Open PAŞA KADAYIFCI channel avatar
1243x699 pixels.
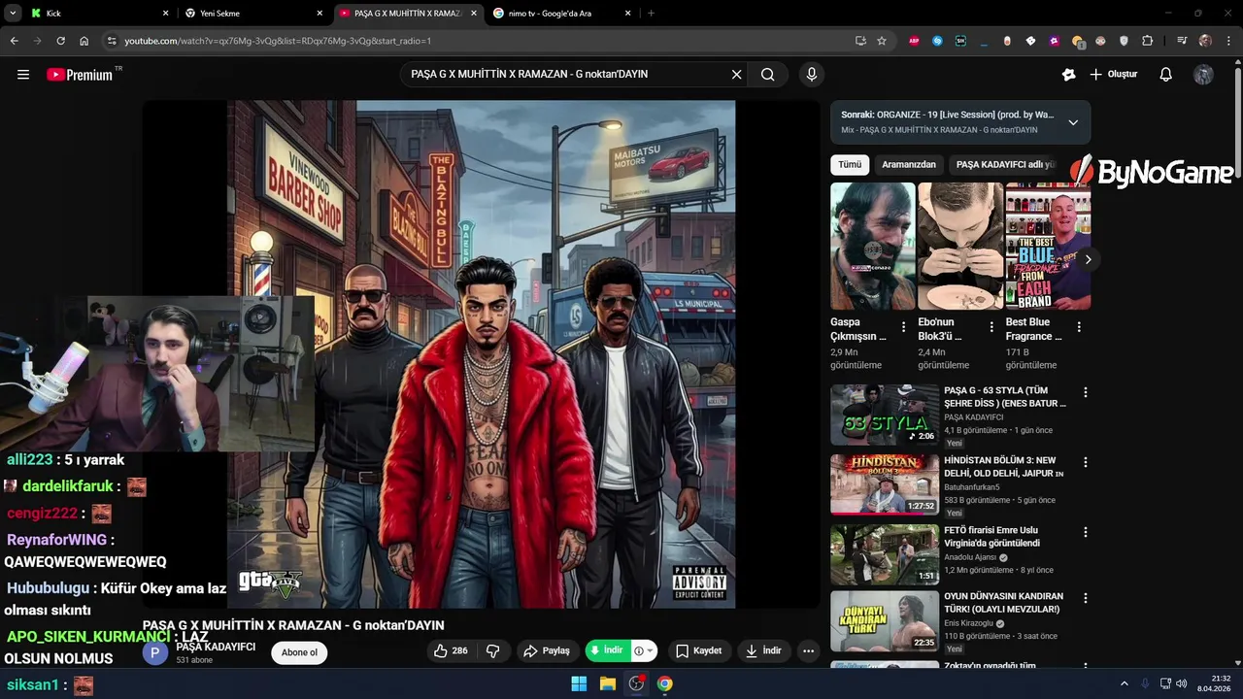click(x=155, y=652)
